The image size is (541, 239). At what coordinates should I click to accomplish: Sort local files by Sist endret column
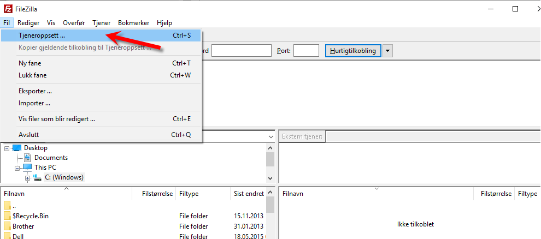248,194
